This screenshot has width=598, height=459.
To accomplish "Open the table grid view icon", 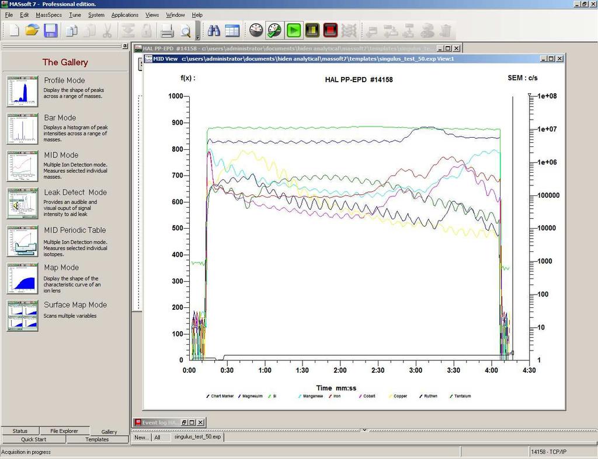I will point(232,30).
